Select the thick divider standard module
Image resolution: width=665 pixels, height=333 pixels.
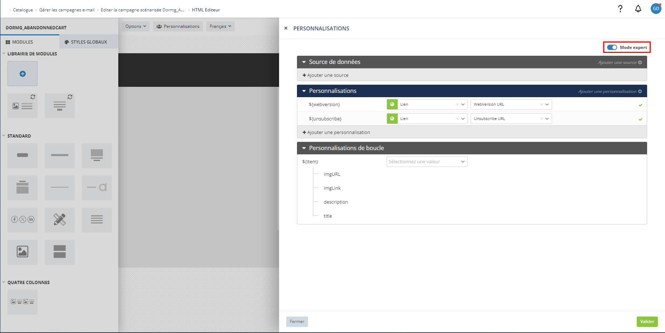coord(60,156)
